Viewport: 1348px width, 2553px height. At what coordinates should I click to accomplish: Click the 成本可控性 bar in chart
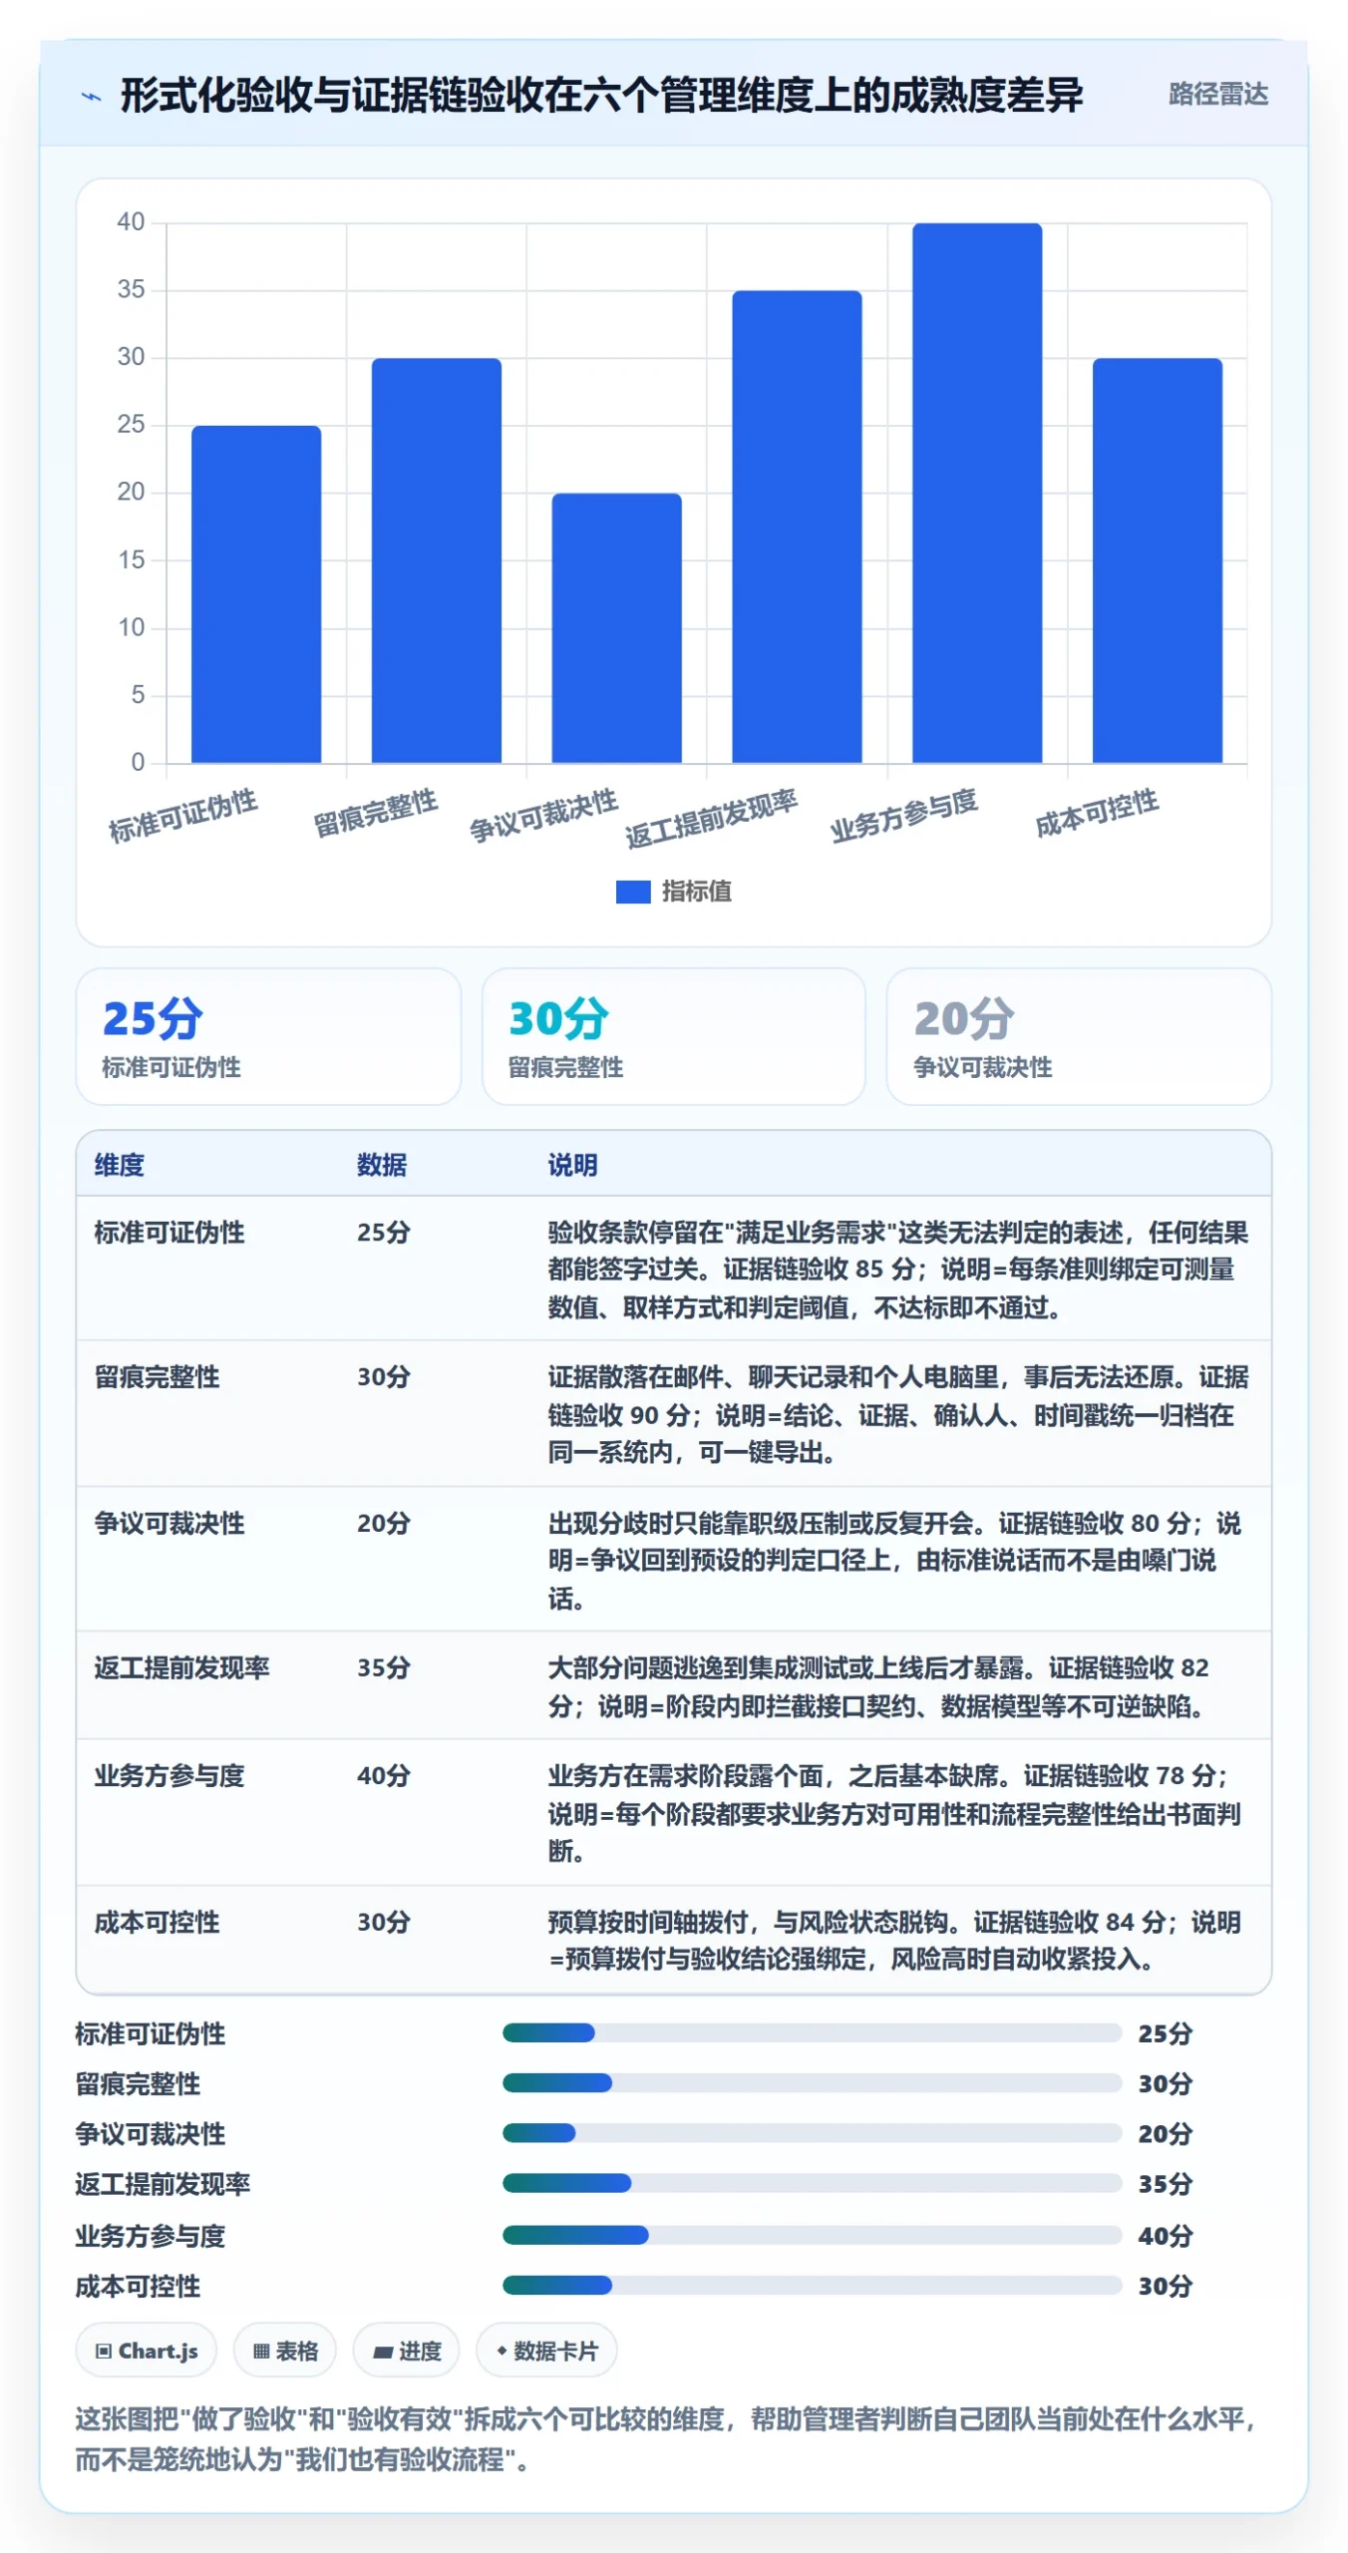pos(1157,560)
